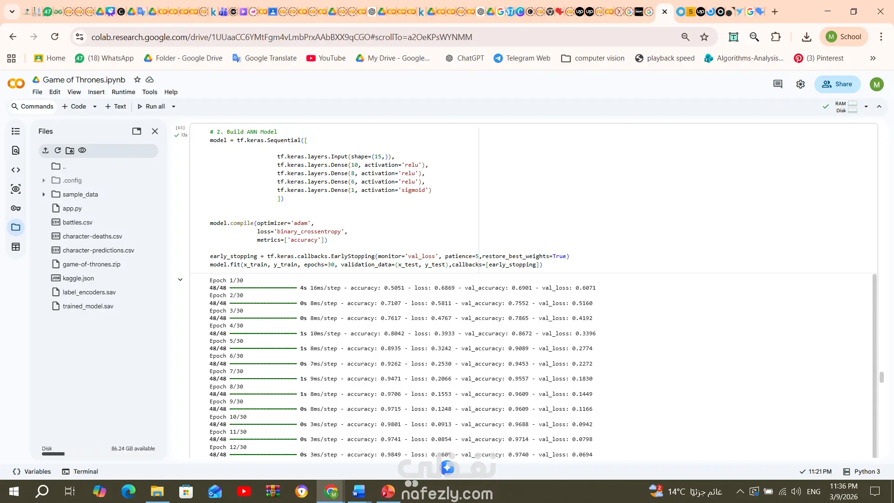The width and height of the screenshot is (894, 503).
Task: Expand the sample_data folder
Action: [x=44, y=195]
